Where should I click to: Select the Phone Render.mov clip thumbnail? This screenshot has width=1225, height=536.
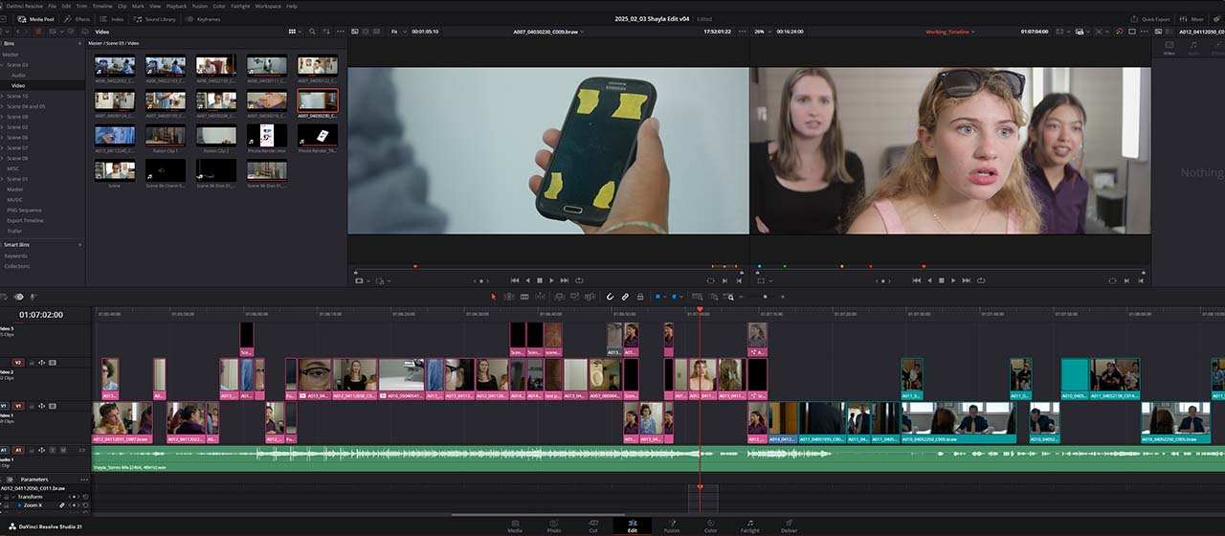[266, 135]
